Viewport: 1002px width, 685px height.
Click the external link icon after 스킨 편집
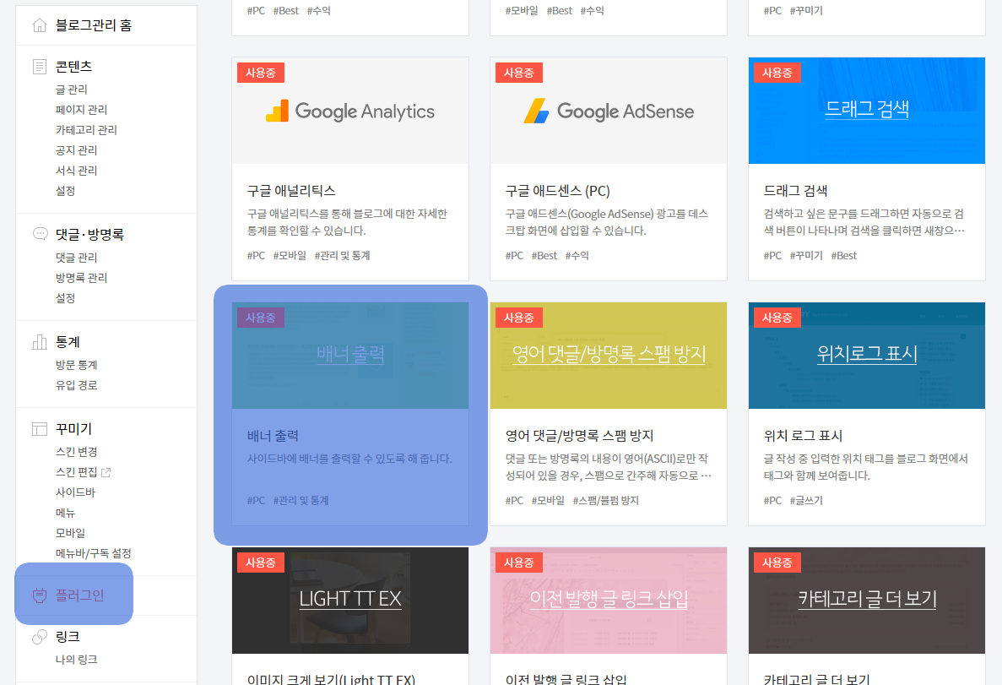click(106, 472)
